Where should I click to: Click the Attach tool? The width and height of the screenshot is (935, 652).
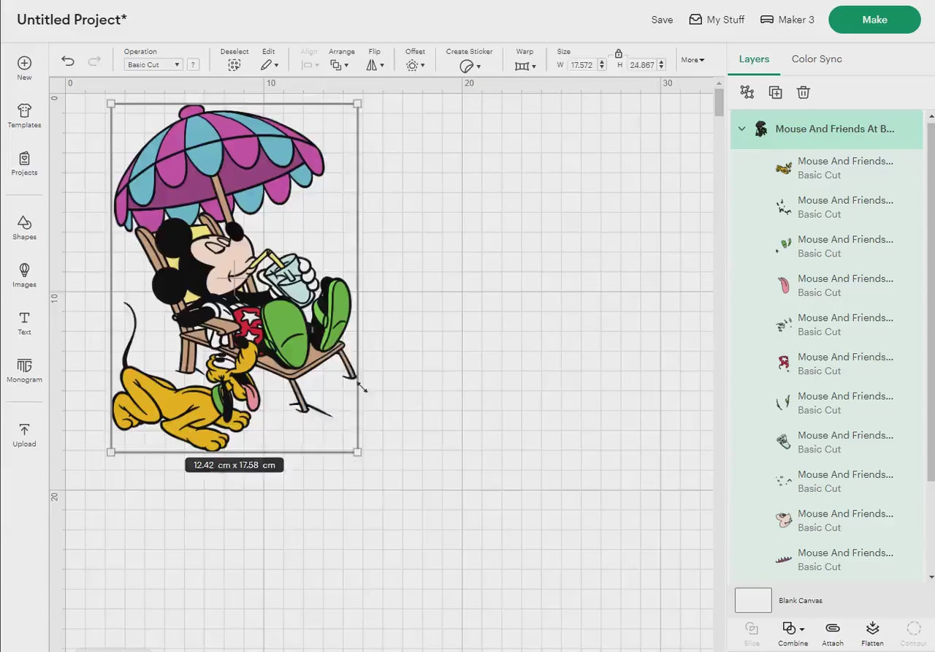833,634
